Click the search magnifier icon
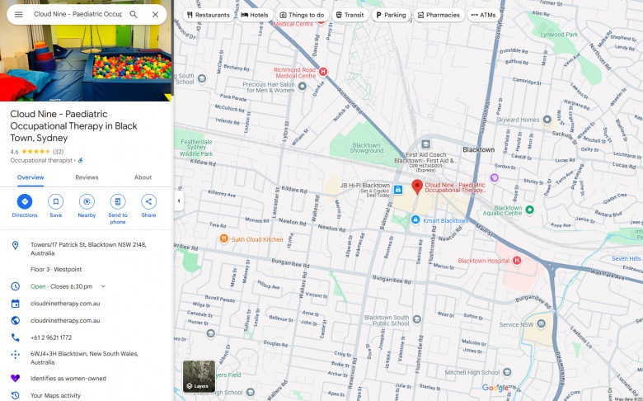 tap(134, 14)
